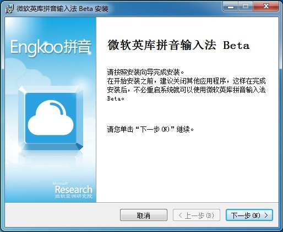283x232 pixels.
Task: Click the Engkoo拼音 logo text
Action: (51, 47)
